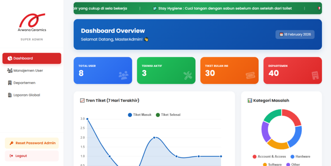
Task: Click Tren Tiket (7 Hari Terakhir) title
Action: pyautogui.click(x=113, y=100)
